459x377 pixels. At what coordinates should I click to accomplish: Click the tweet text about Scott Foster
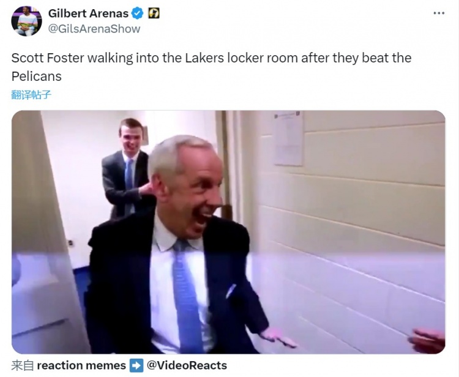pos(211,67)
